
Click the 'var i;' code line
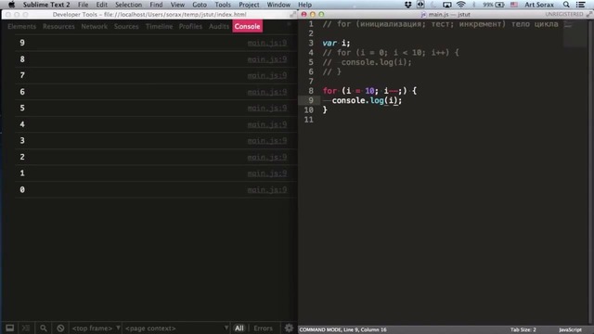click(x=336, y=44)
